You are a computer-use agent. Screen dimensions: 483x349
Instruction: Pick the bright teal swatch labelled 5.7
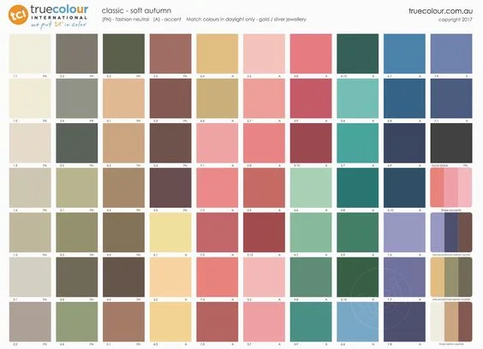pos(358,143)
